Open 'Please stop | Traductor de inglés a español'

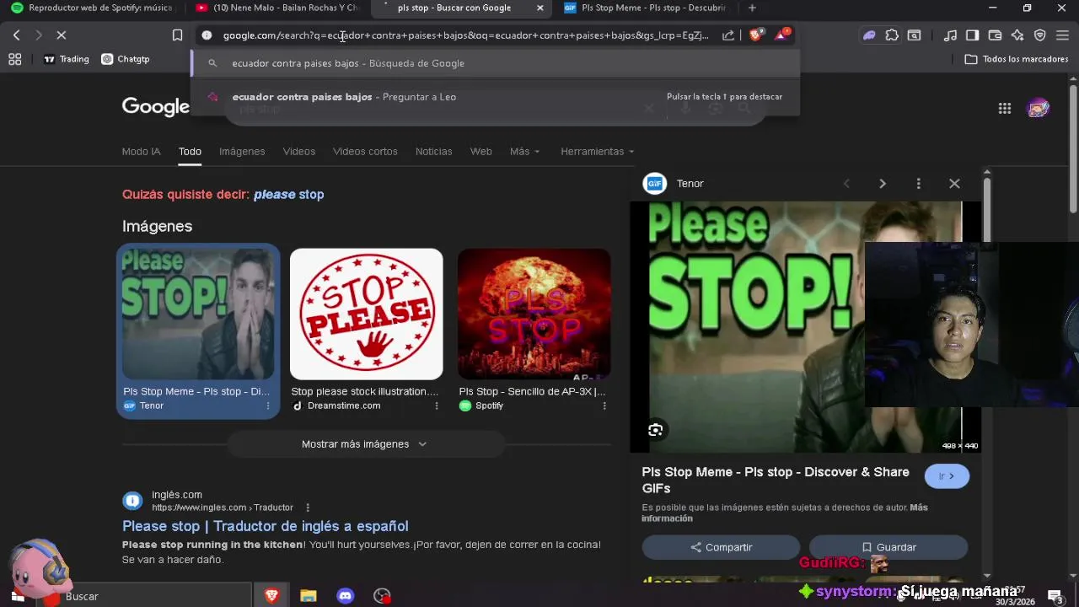point(265,526)
